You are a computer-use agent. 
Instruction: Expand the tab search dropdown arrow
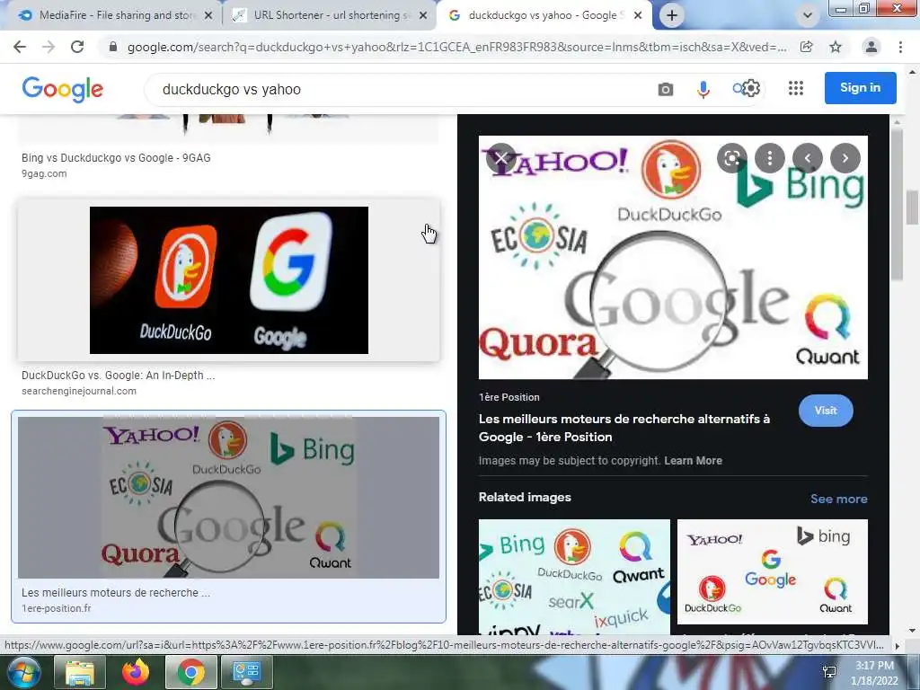[808, 15]
